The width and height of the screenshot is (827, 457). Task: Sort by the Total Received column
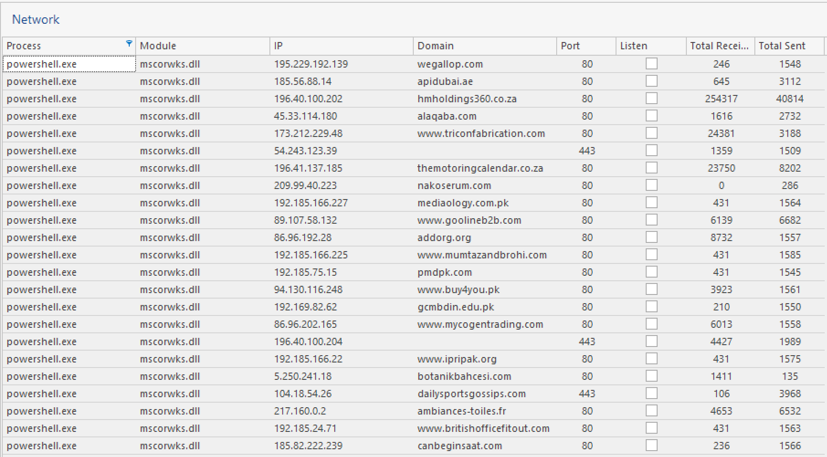tap(720, 46)
